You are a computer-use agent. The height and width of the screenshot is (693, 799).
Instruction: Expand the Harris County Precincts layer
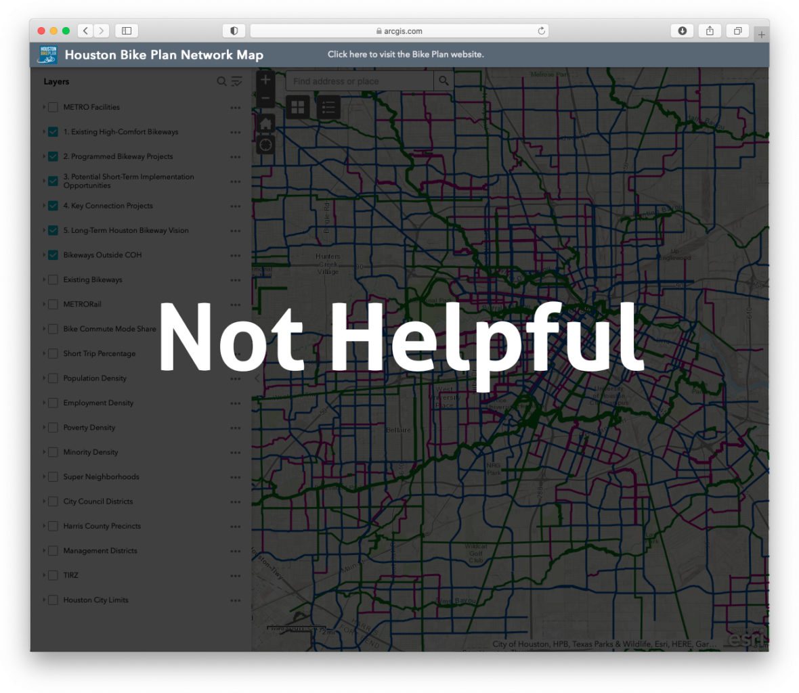44,526
